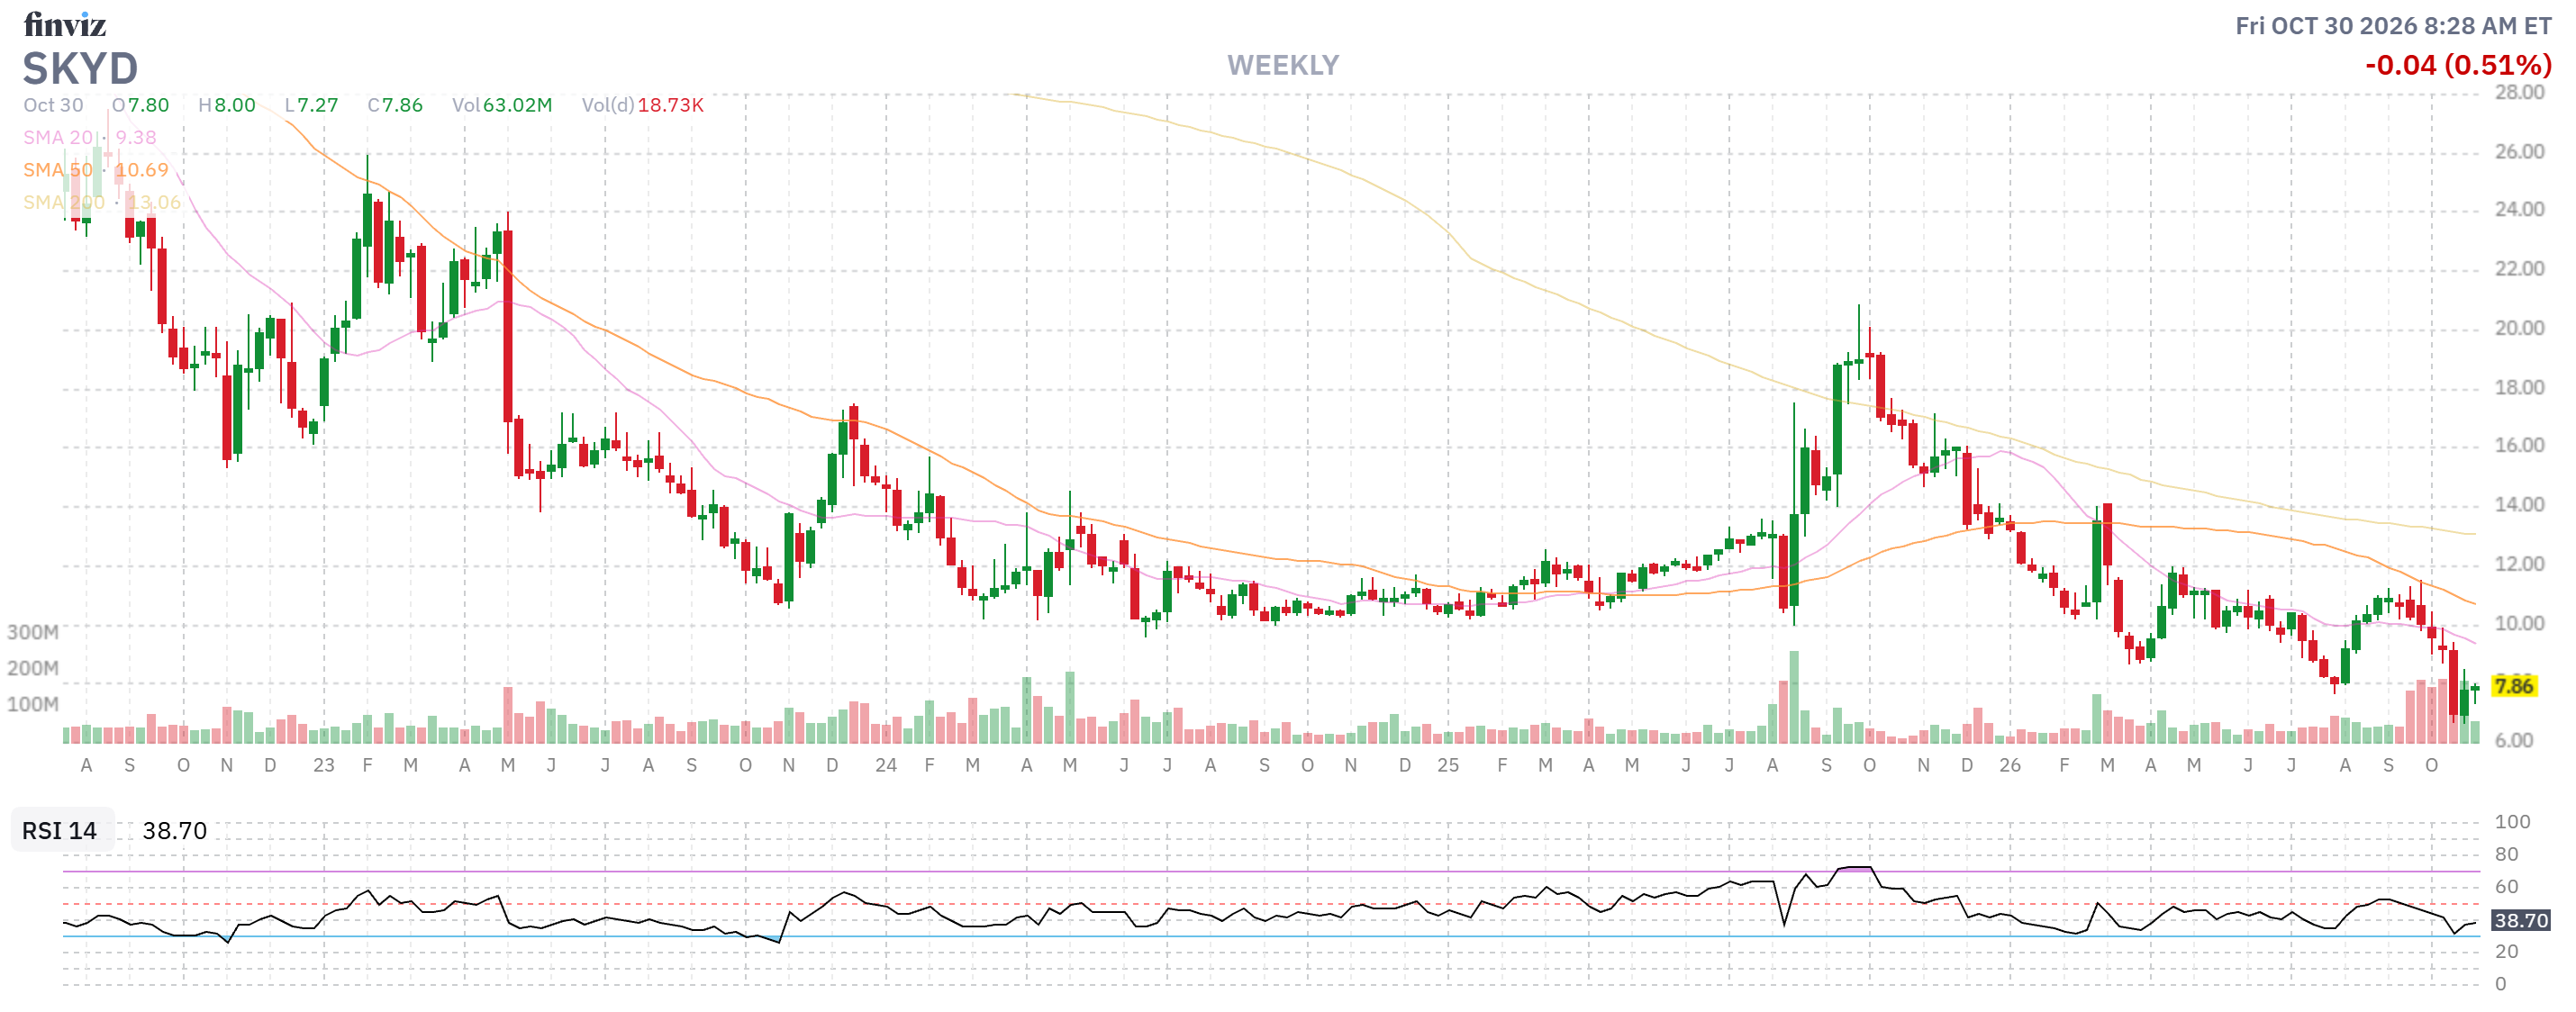The image size is (2576, 1012).
Task: Click the 24 year marker on time axis
Action: point(886,765)
